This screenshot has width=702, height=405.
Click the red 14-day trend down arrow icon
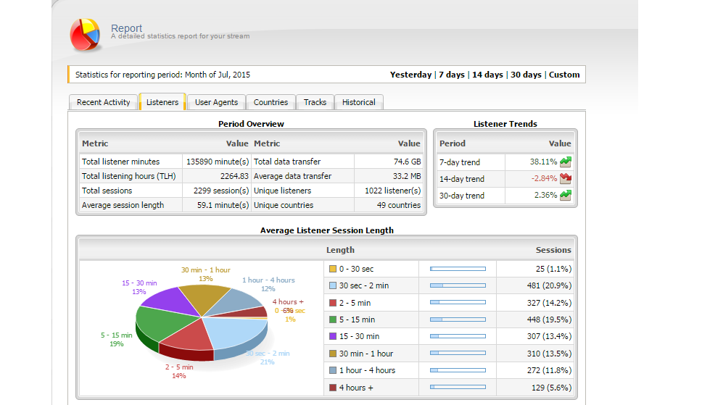(566, 178)
